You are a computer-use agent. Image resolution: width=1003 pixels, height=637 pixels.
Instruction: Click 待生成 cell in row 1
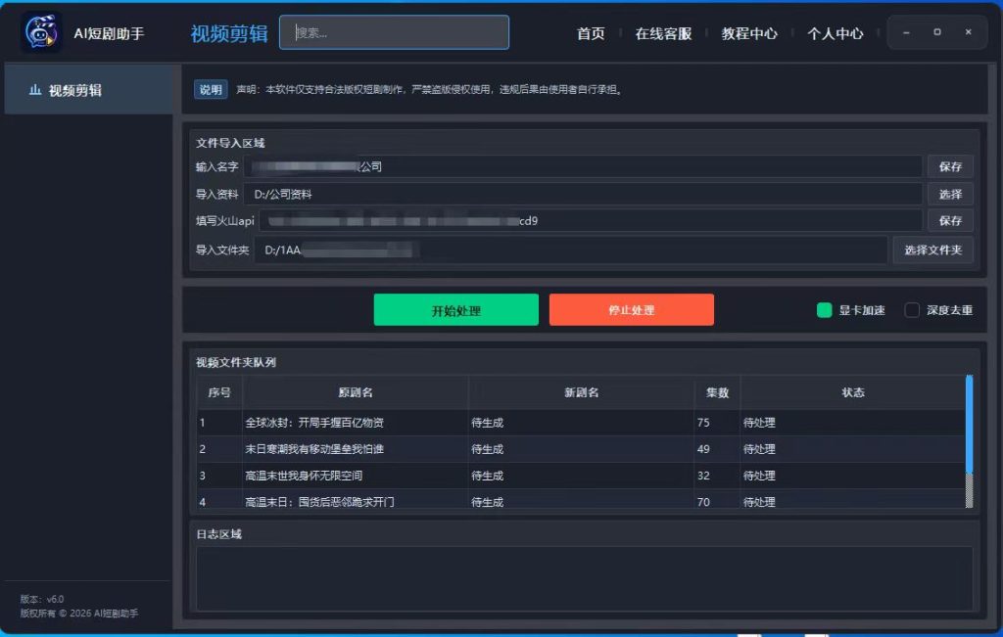582,423
